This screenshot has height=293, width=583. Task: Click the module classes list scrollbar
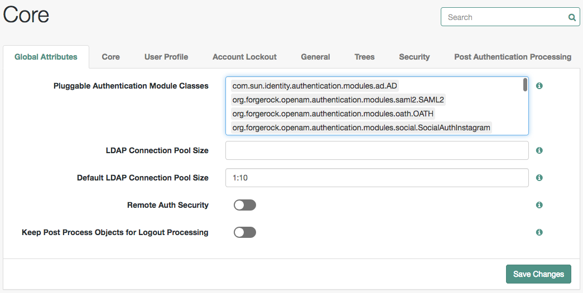pos(525,85)
